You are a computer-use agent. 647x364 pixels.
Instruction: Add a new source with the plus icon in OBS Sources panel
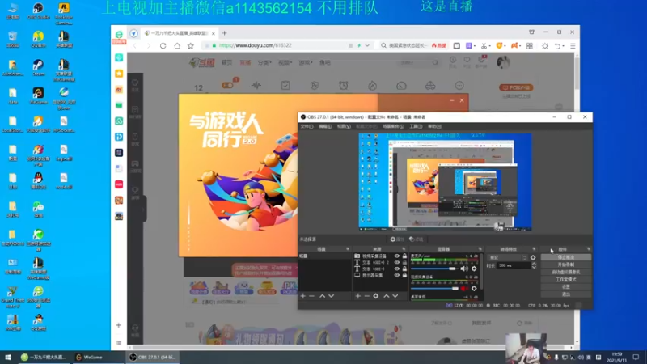coord(357,296)
